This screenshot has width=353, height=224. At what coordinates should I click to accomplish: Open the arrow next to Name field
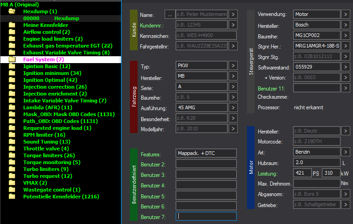pos(233,15)
